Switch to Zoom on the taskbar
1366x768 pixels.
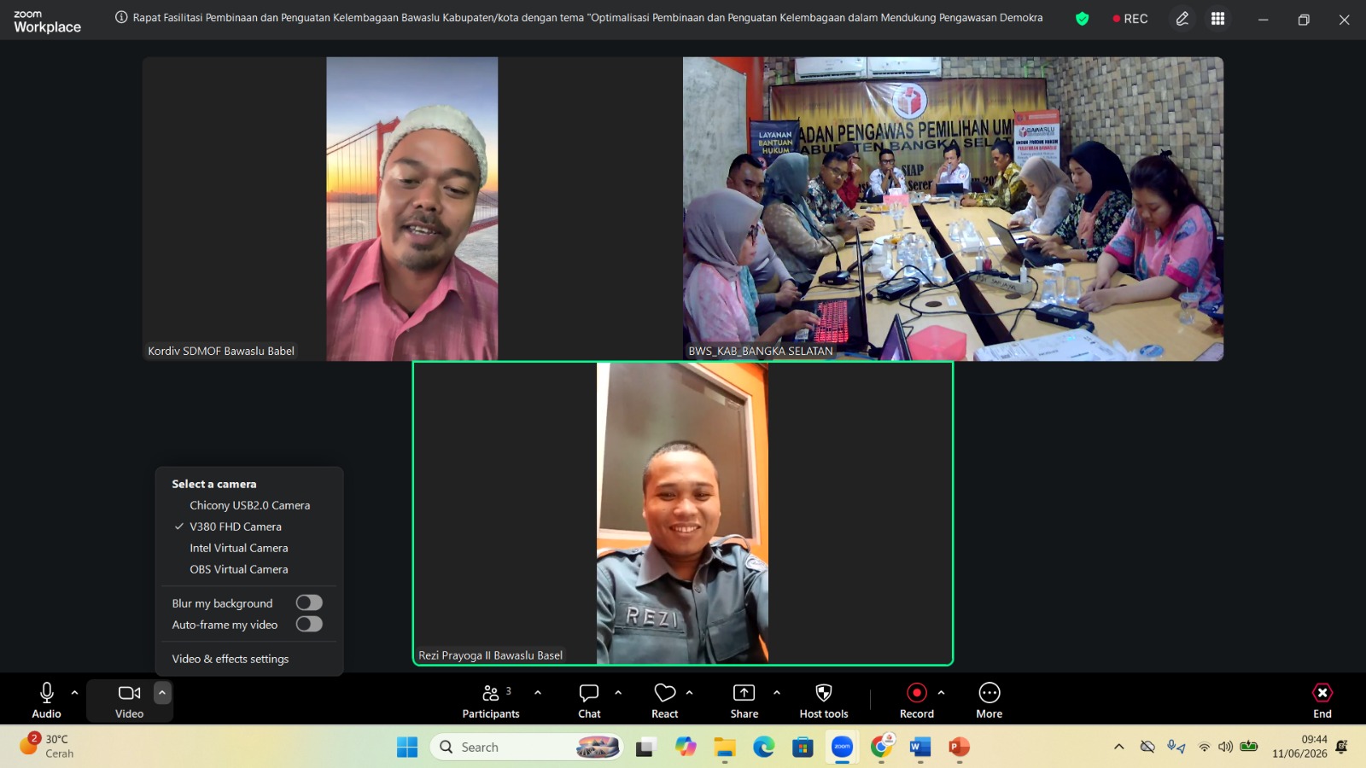(x=843, y=748)
